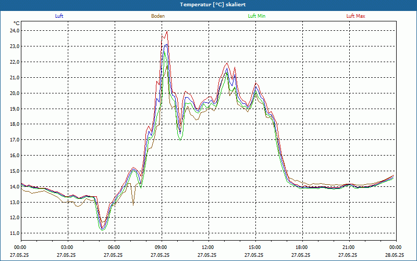Click the 18,0 y-axis label
417x261 pixels.
pos(15,124)
